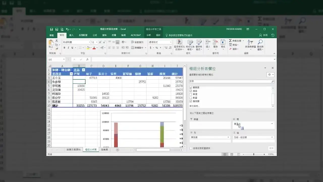Close the PivotTable Fields pane

click(273, 68)
